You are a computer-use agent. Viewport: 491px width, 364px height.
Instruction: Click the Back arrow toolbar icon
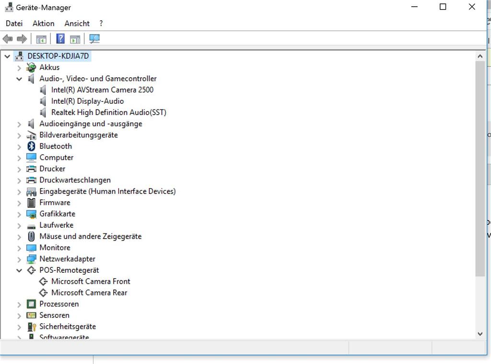click(8, 39)
